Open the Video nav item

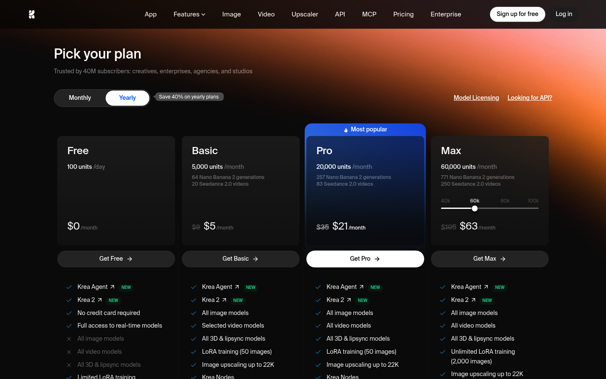266,14
